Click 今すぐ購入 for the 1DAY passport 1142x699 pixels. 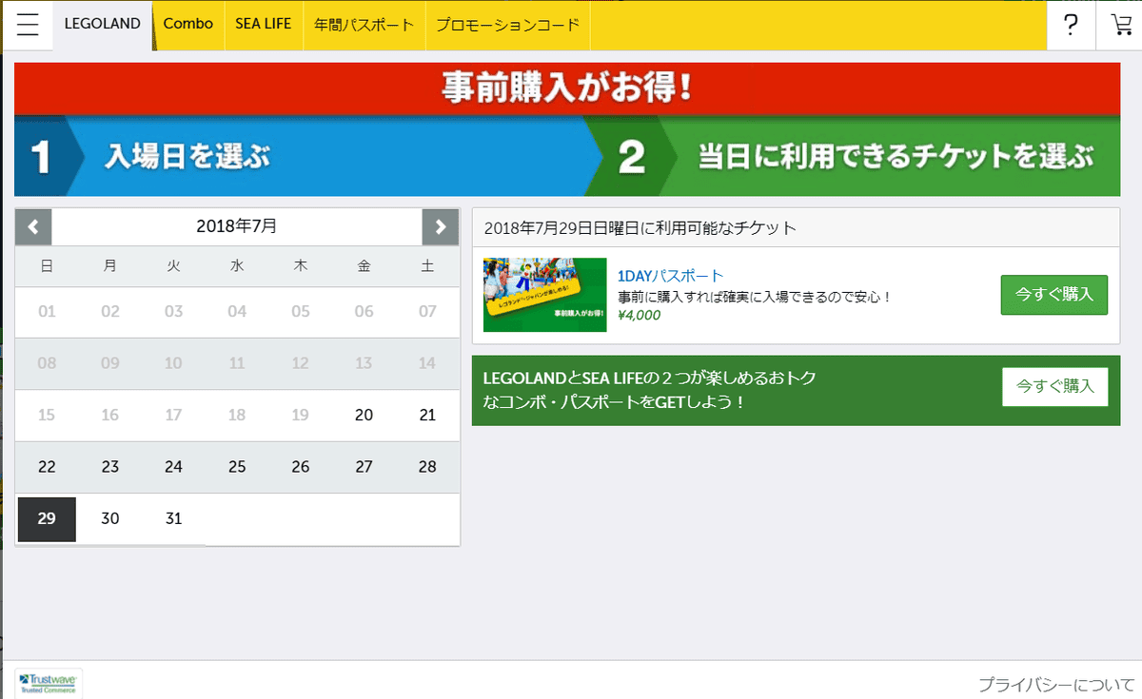coord(1053,295)
